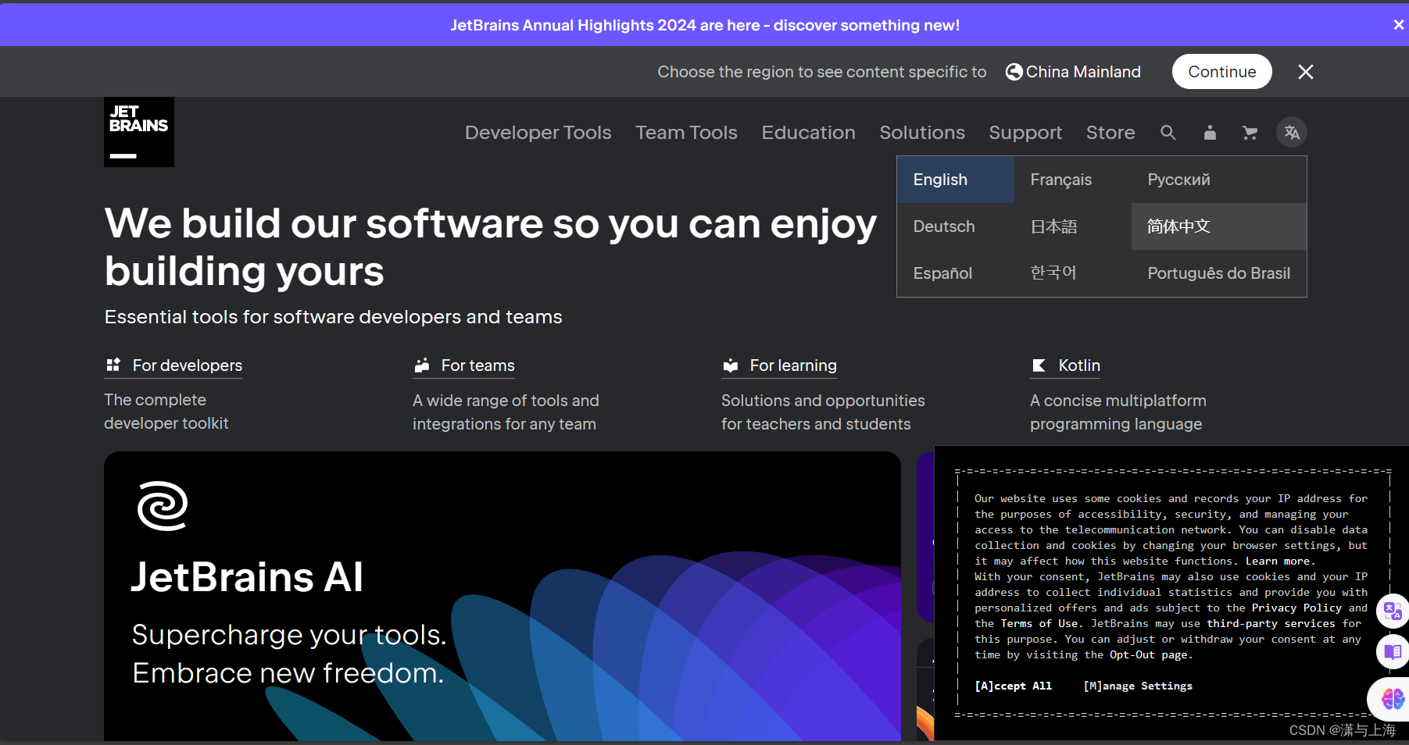Viewport: 1409px width, 745px height.
Task: Open Support menu
Action: click(x=1025, y=133)
